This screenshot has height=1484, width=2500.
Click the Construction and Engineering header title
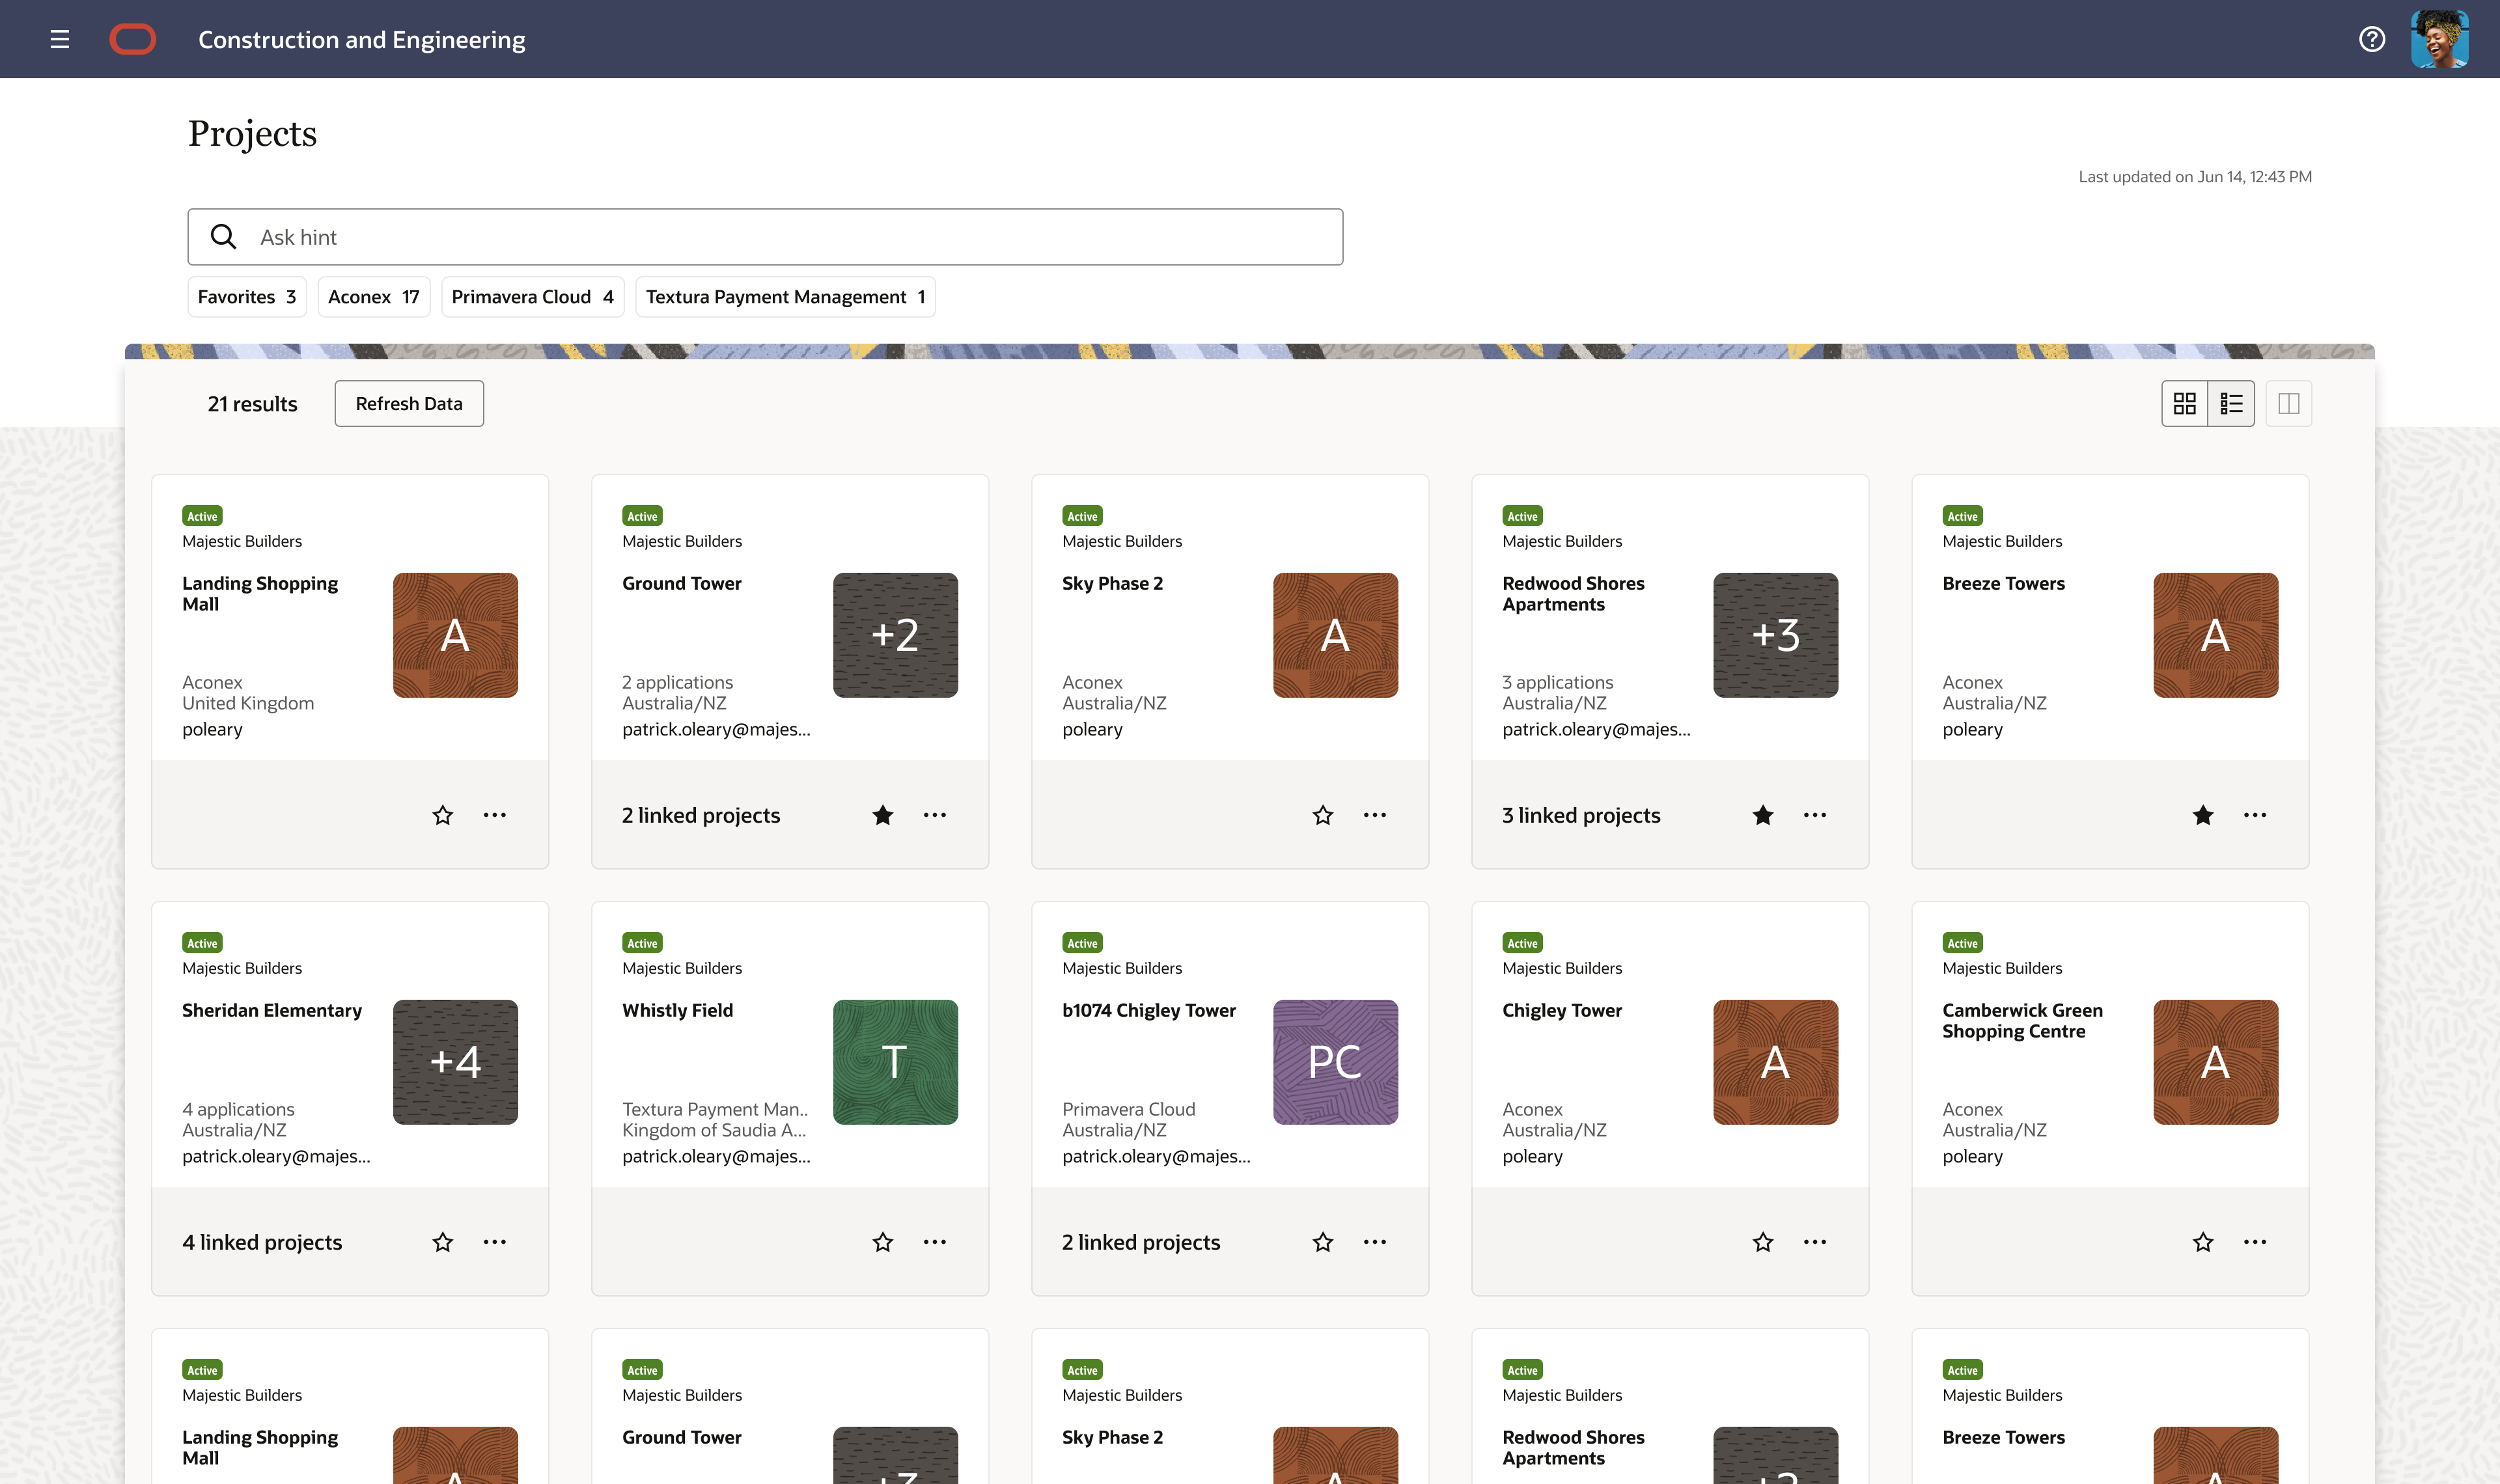click(x=362, y=40)
